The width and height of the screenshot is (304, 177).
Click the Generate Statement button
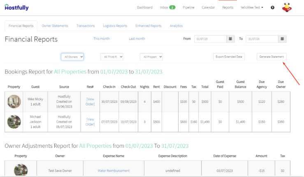click(272, 57)
